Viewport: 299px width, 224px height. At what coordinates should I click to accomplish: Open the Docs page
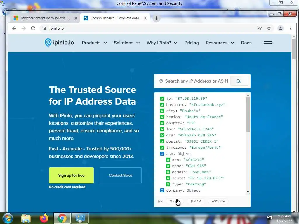[246, 43]
